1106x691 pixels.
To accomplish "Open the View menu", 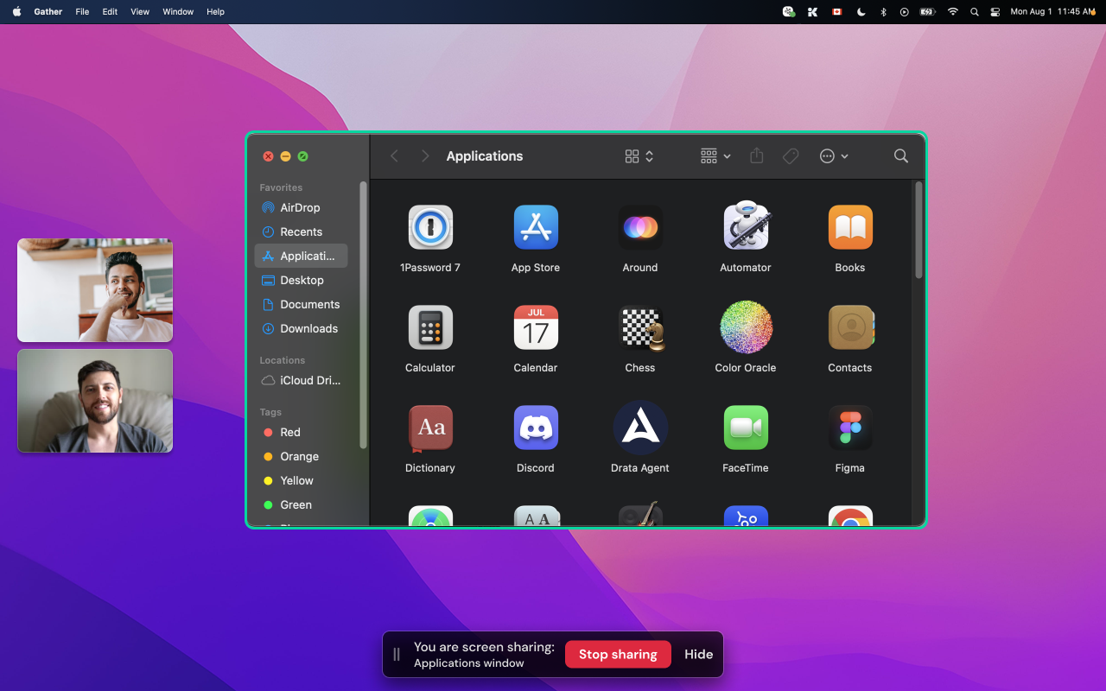I will tap(139, 11).
